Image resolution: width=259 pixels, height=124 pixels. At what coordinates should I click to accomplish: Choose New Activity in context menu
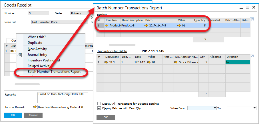click(x=37, y=49)
